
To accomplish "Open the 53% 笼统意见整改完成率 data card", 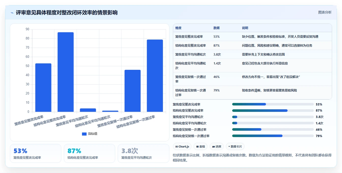I will pyautogui.click(x=36, y=153).
